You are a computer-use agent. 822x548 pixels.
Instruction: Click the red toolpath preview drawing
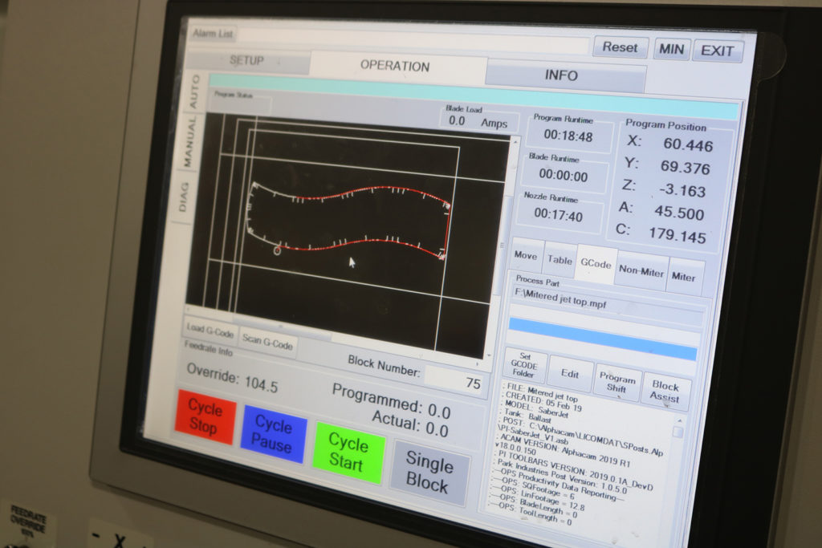click(x=348, y=220)
